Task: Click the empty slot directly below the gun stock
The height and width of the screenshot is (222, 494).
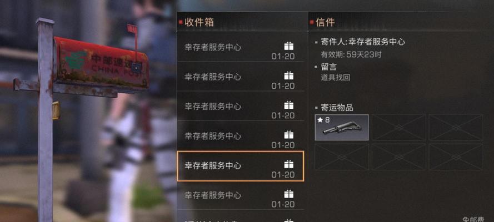Action: tap(342, 157)
